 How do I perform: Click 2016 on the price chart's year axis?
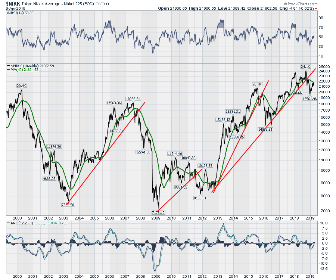tap(264, 218)
